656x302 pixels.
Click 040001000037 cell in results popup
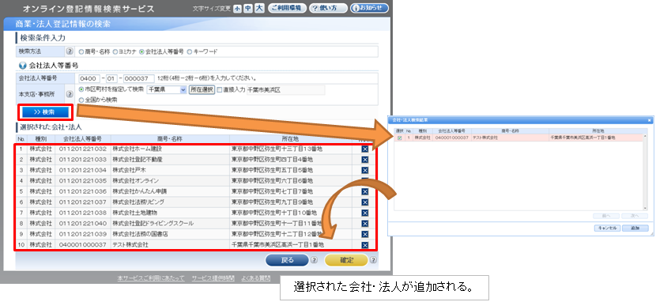click(x=452, y=138)
